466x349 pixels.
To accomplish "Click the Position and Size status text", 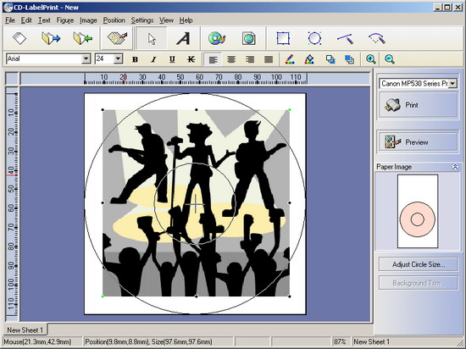I will pyautogui.click(x=148, y=341).
